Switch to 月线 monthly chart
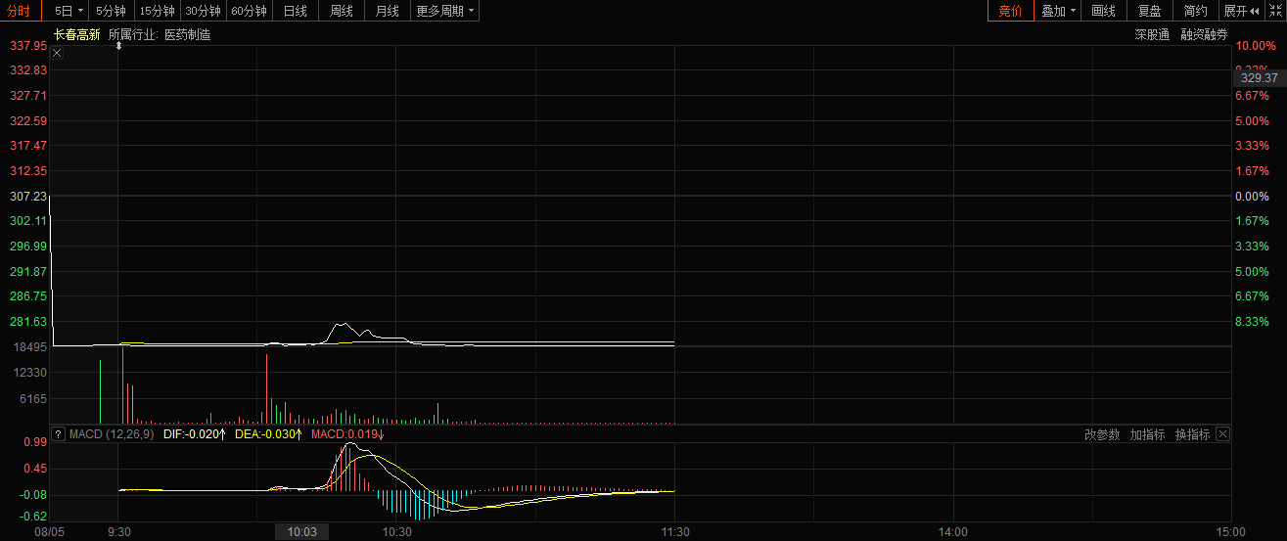 [x=388, y=11]
